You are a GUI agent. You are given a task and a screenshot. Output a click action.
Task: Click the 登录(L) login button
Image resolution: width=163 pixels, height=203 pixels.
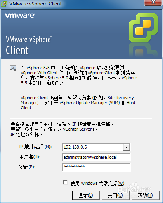pos(86,195)
